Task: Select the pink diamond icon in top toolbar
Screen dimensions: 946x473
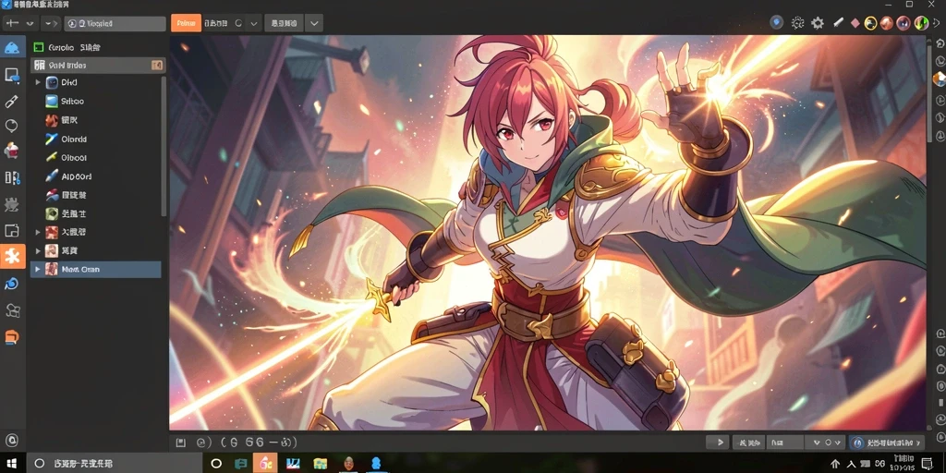Action: pos(855,23)
